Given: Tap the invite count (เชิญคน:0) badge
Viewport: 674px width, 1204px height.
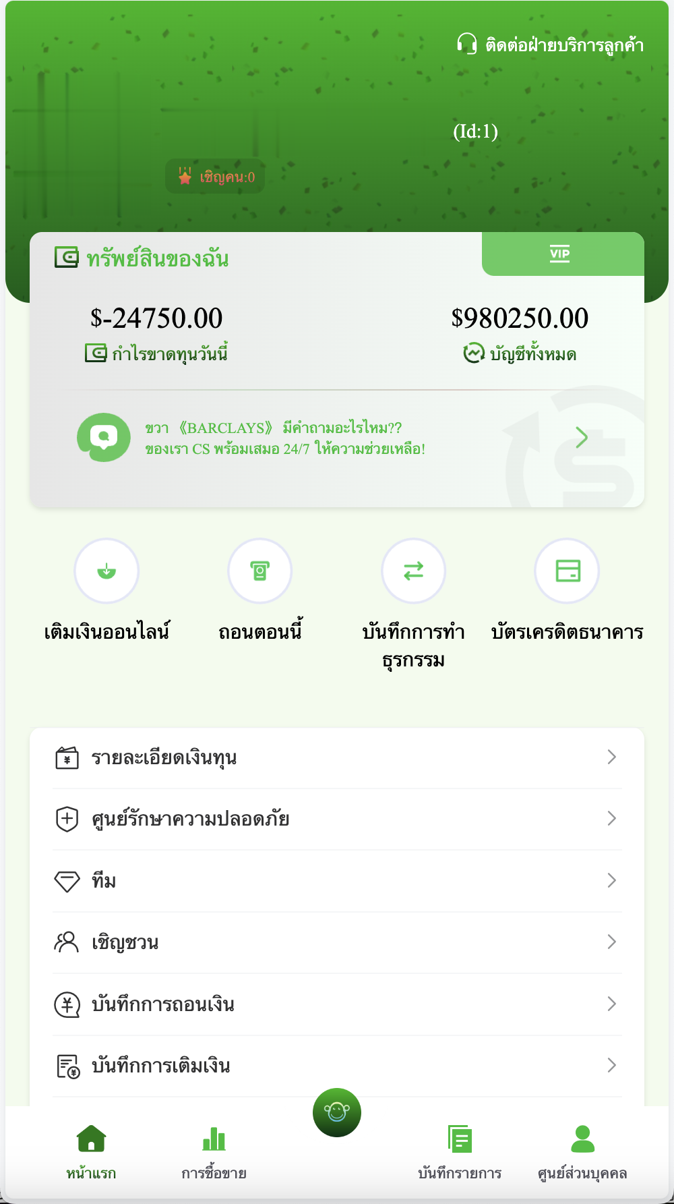Looking at the screenshot, I should [x=216, y=177].
